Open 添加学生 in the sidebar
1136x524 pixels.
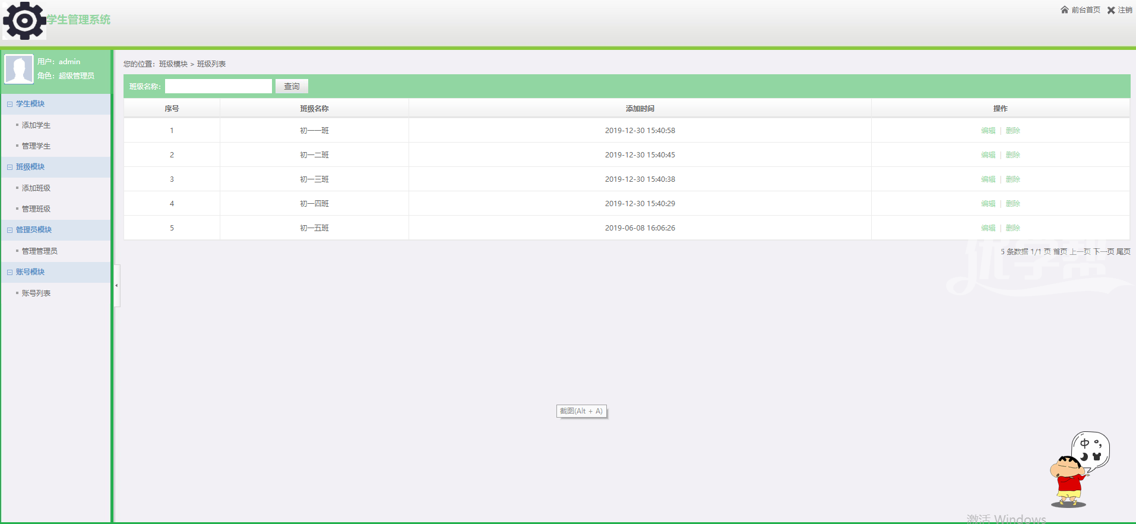36,125
